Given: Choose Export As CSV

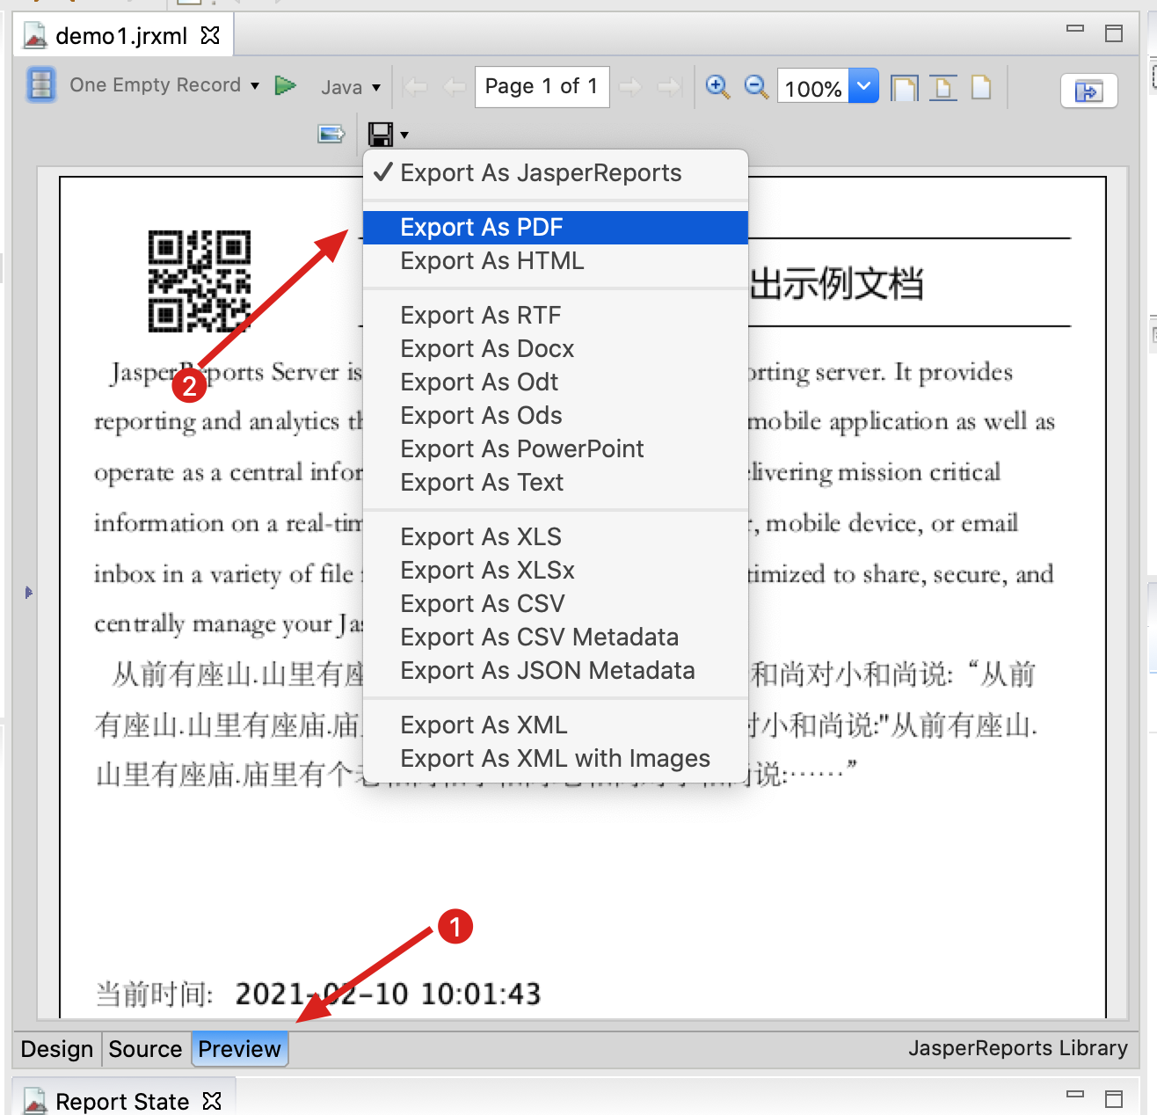Looking at the screenshot, I should point(556,604).
